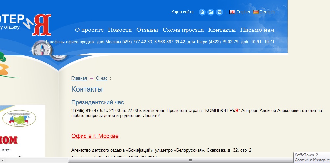Open the Отзывы menu item

click(148, 30)
